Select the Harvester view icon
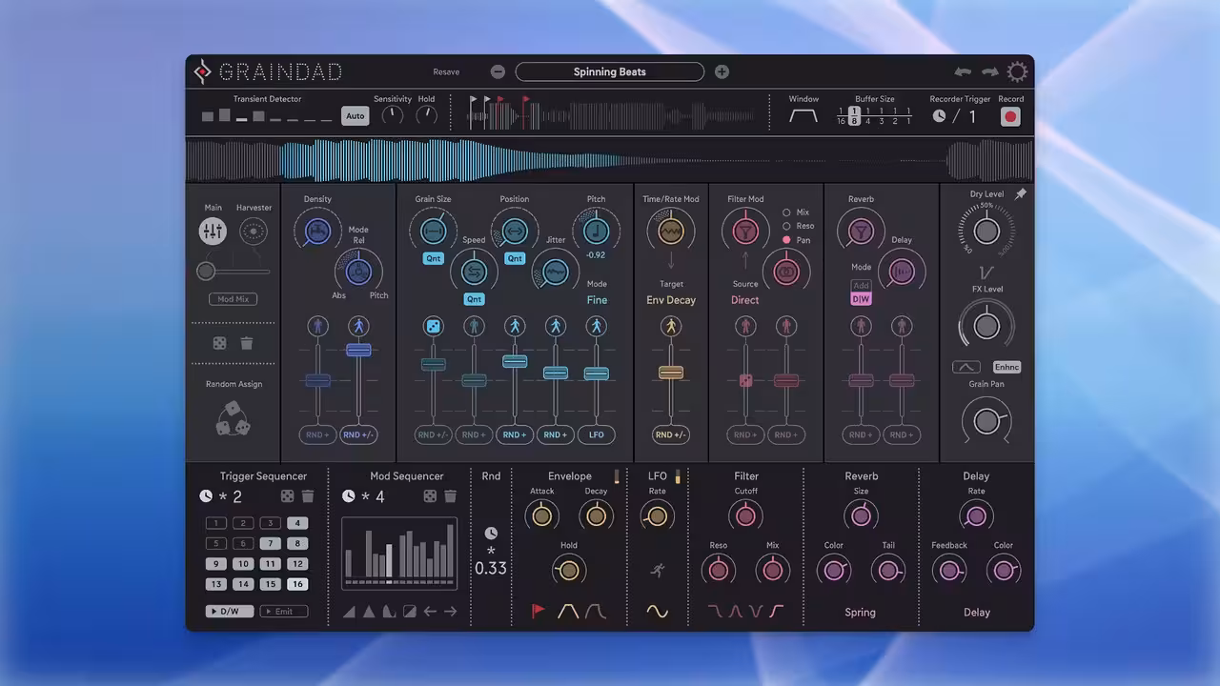 pyautogui.click(x=254, y=231)
